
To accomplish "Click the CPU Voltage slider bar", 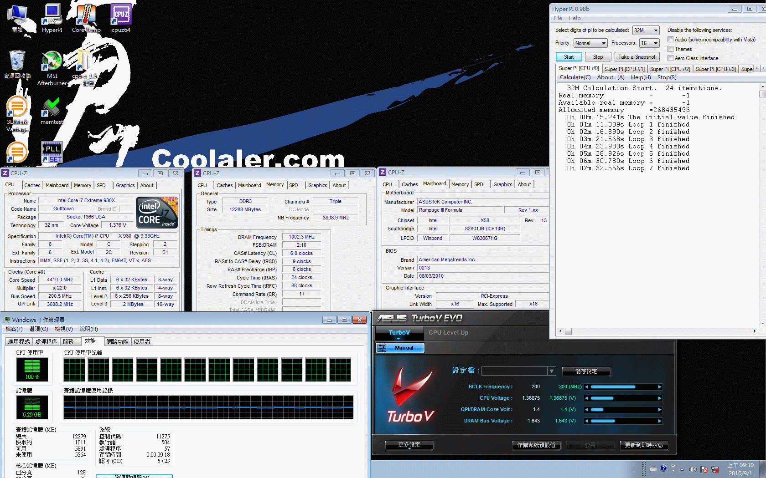I will point(623,398).
